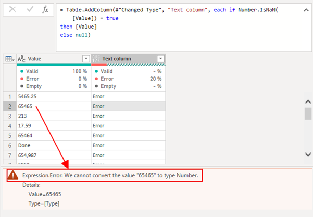Click the cancel X icon in formula bar

pos(13,10)
